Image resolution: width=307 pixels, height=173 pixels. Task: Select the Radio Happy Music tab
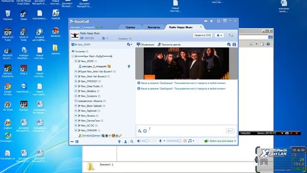181,27
